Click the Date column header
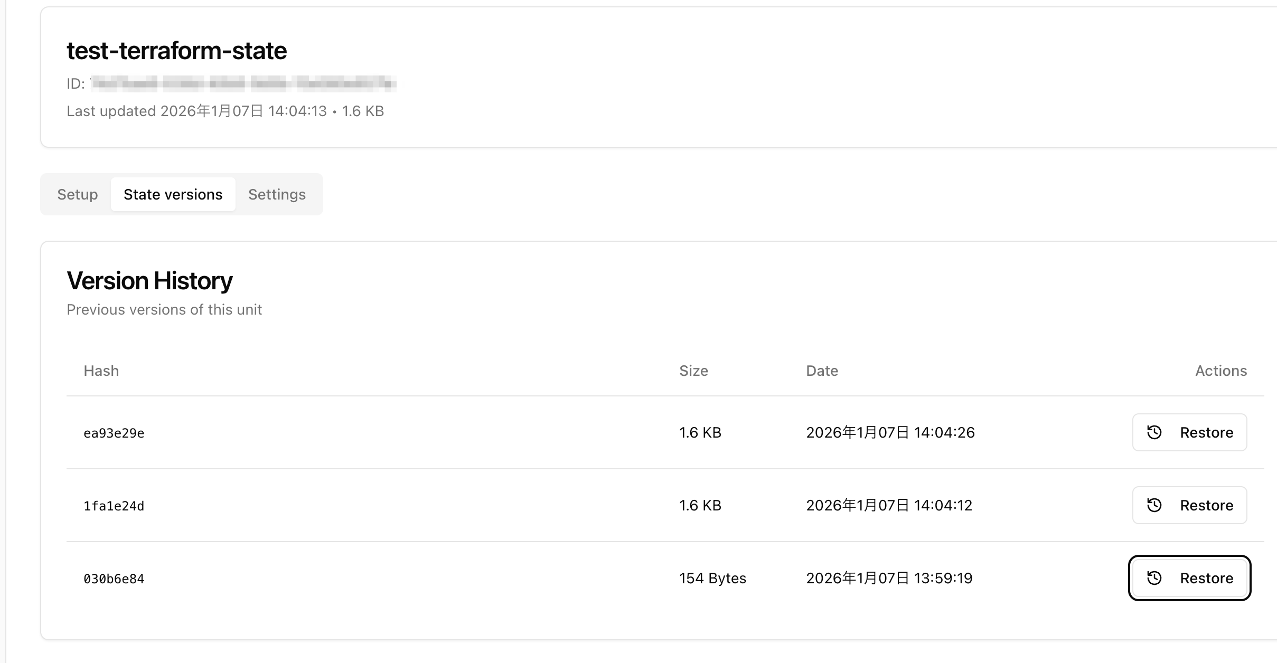 pyautogui.click(x=822, y=371)
